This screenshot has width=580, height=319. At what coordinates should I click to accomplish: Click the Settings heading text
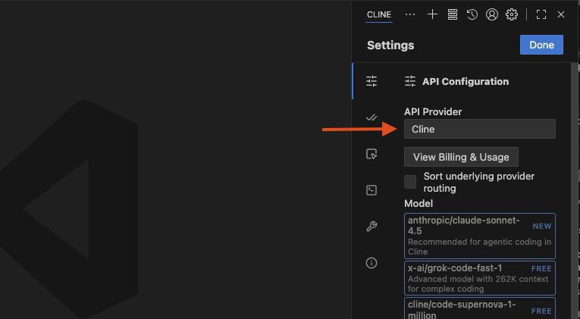point(390,45)
